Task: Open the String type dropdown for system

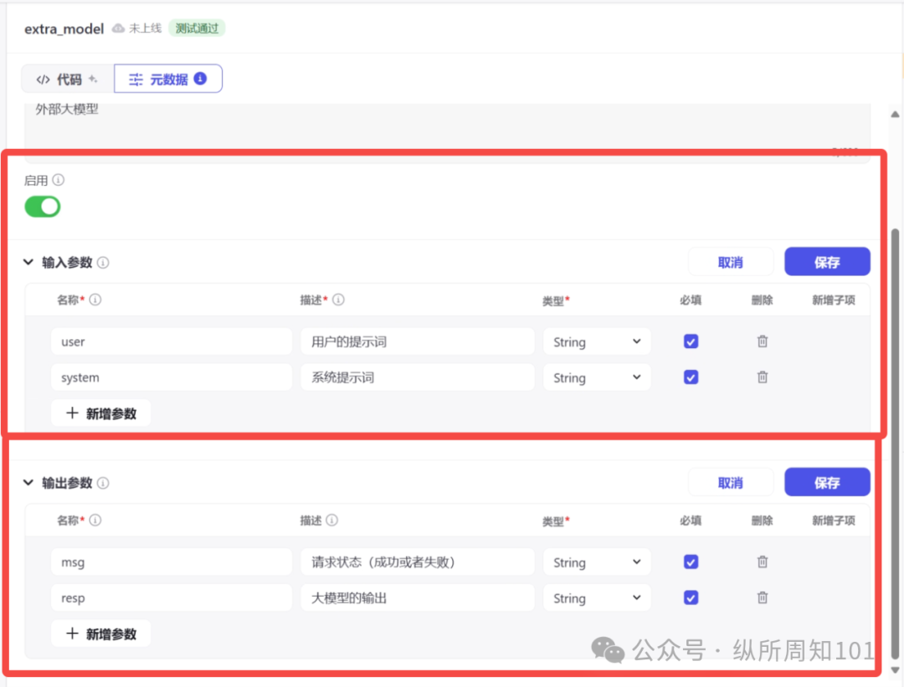Action: point(597,377)
